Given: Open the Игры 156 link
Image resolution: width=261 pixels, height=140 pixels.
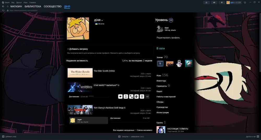Looking at the screenshot, I should [x=162, y=75].
